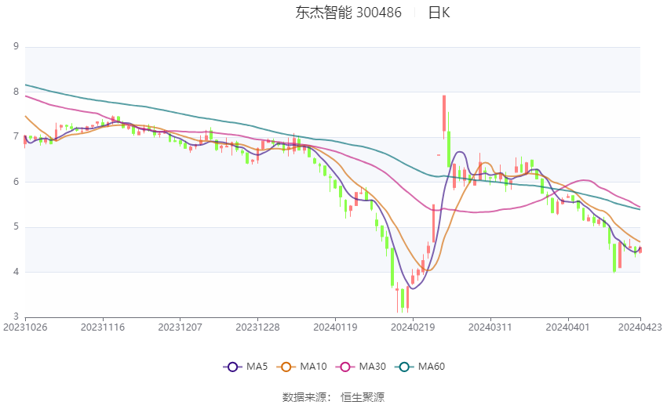Toggle the MA30 legend series
Screen dimensions: 667x405
point(361,367)
